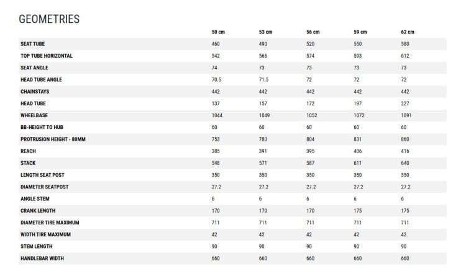
Task: Click the PROTRUSION HEIGHT - 80MM label
Action: (53, 139)
